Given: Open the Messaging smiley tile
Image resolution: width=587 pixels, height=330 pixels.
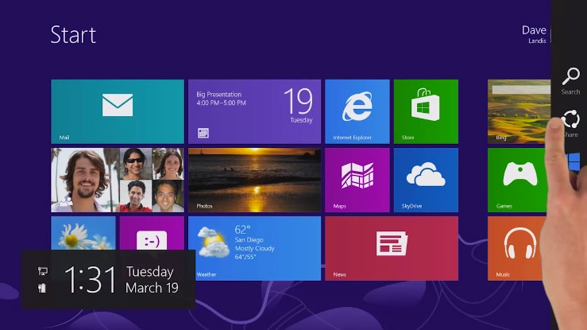Looking at the screenshot, I should [152, 233].
